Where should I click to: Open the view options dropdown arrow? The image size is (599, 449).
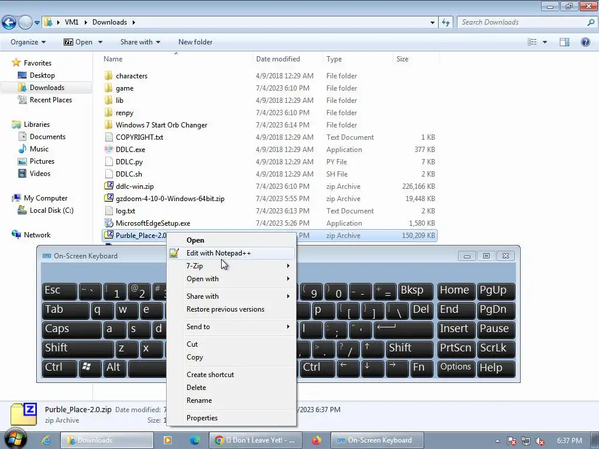click(x=545, y=42)
